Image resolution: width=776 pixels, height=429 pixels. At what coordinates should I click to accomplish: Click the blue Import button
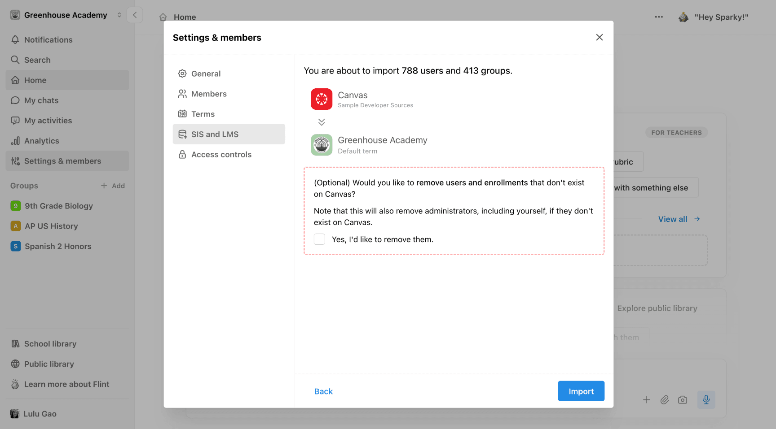[581, 391]
